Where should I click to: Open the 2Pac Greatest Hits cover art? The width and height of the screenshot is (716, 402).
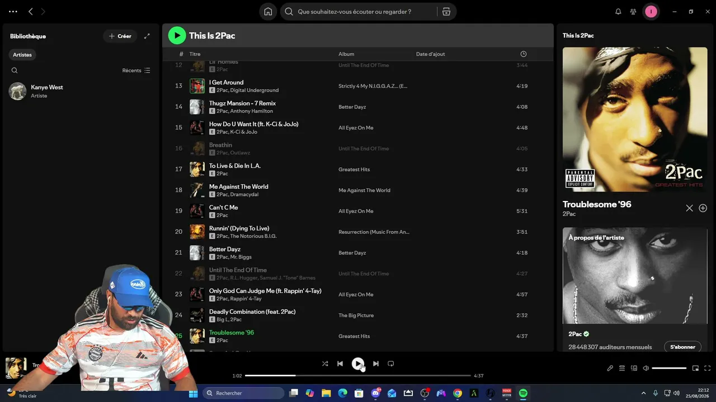635,119
